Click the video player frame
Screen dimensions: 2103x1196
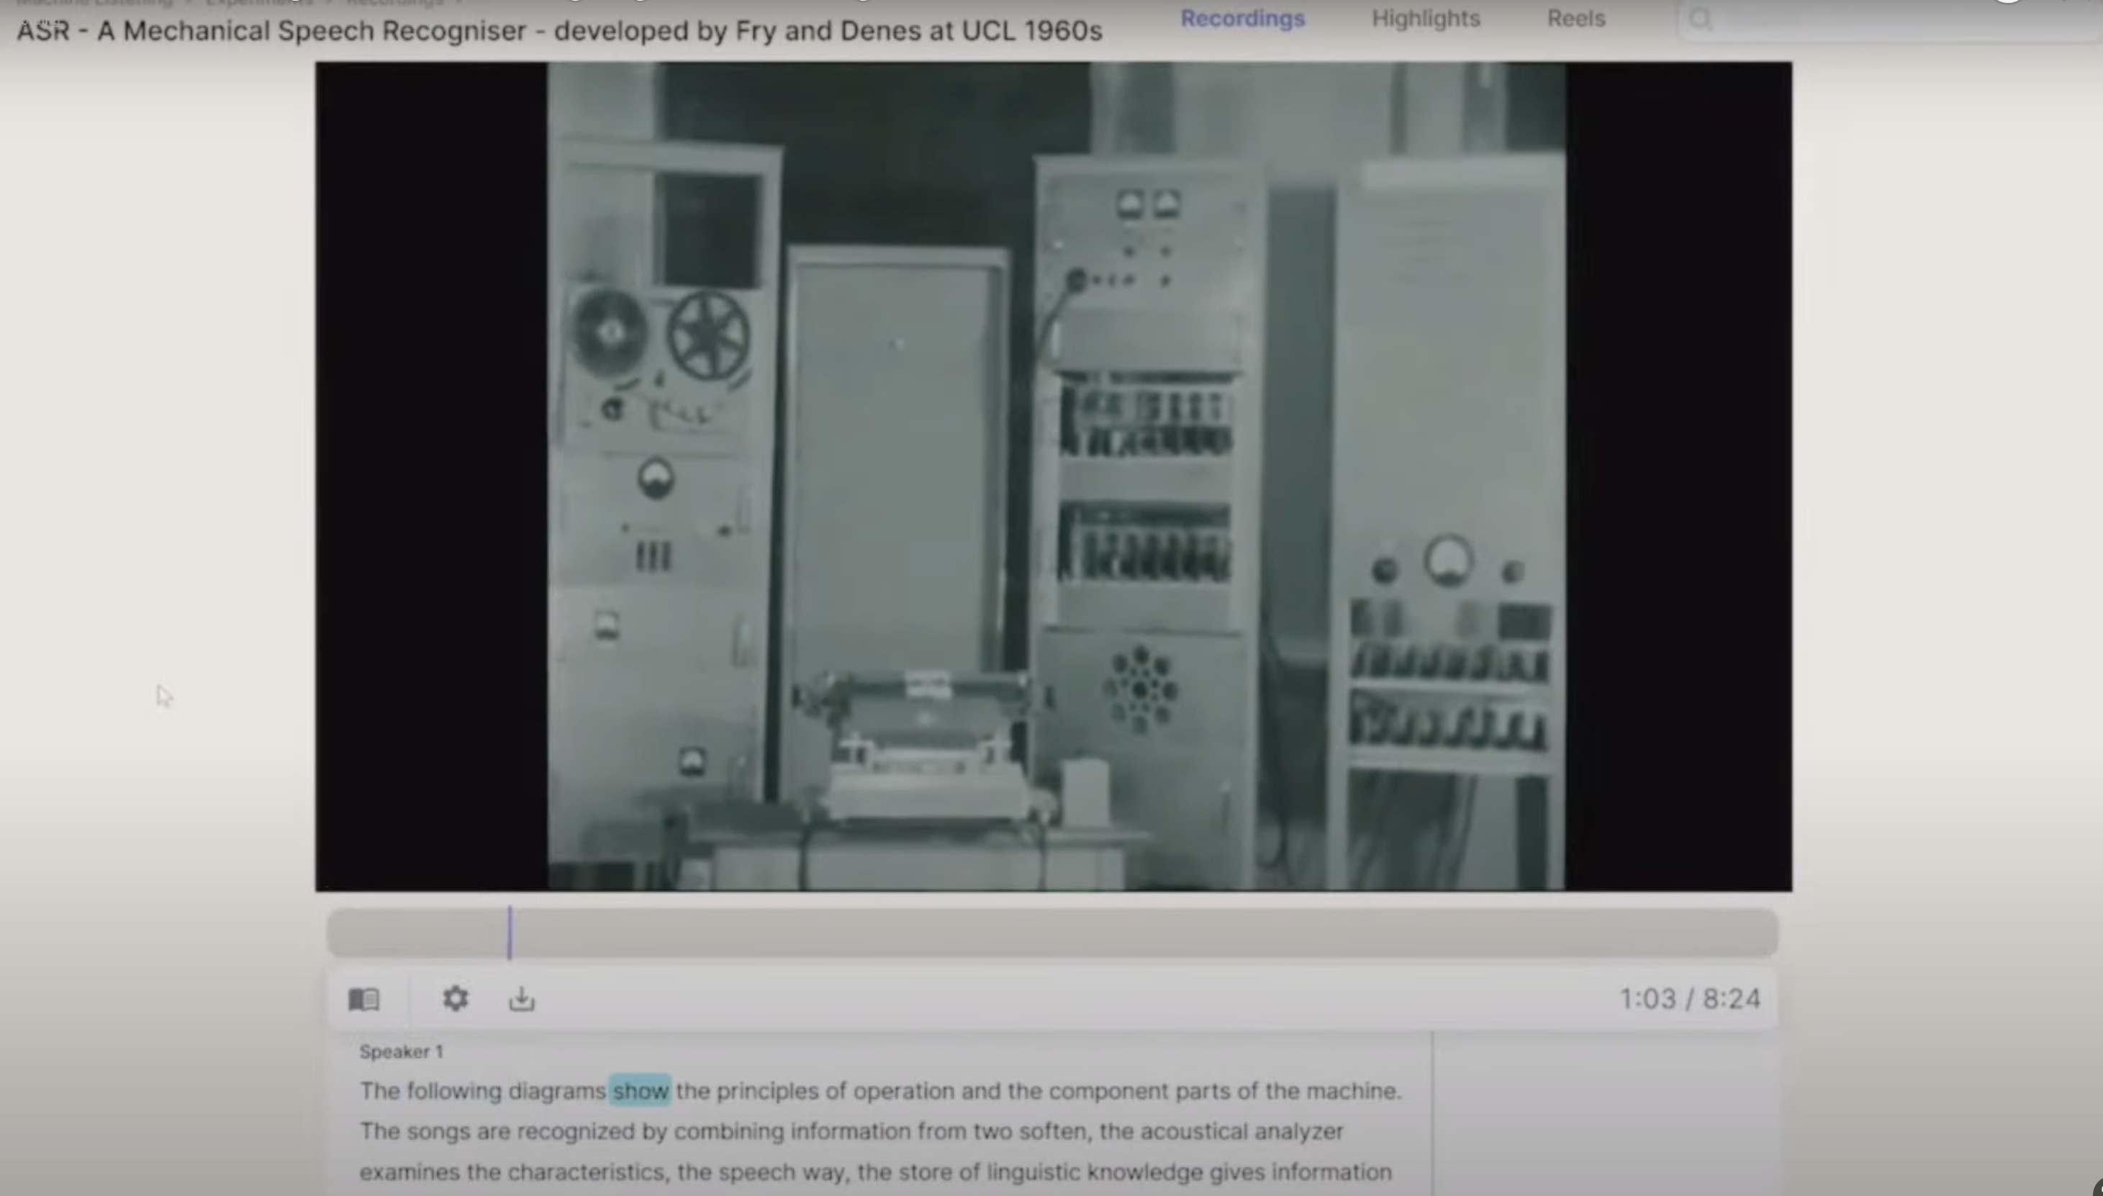1053,476
